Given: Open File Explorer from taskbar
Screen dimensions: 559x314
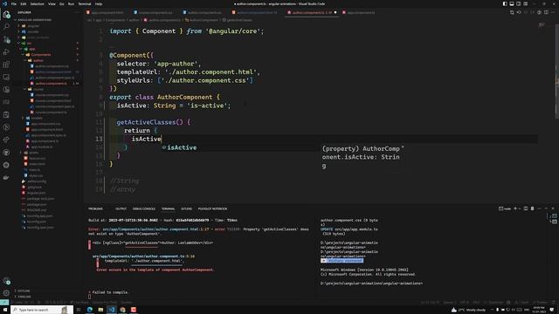Looking at the screenshot, I should pos(100,311).
